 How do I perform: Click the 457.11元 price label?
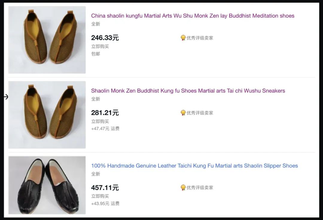pyautogui.click(x=104, y=187)
